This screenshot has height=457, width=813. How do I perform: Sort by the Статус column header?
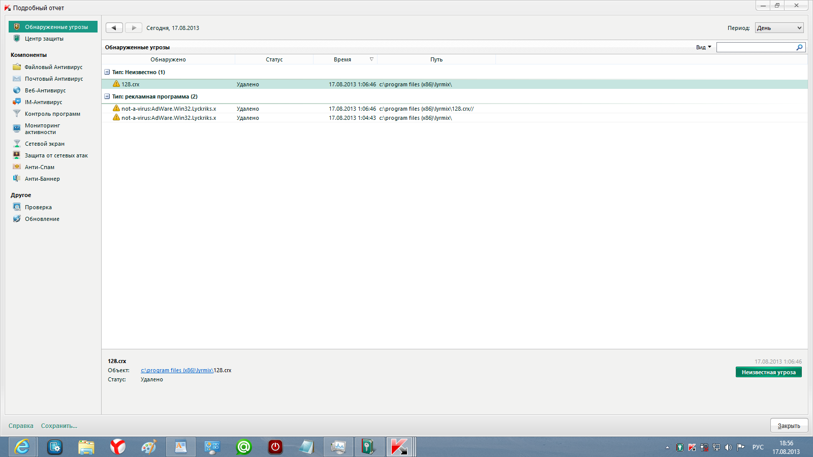coord(274,59)
